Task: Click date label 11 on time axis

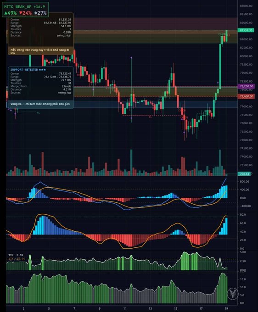Action: tap(125, 309)
